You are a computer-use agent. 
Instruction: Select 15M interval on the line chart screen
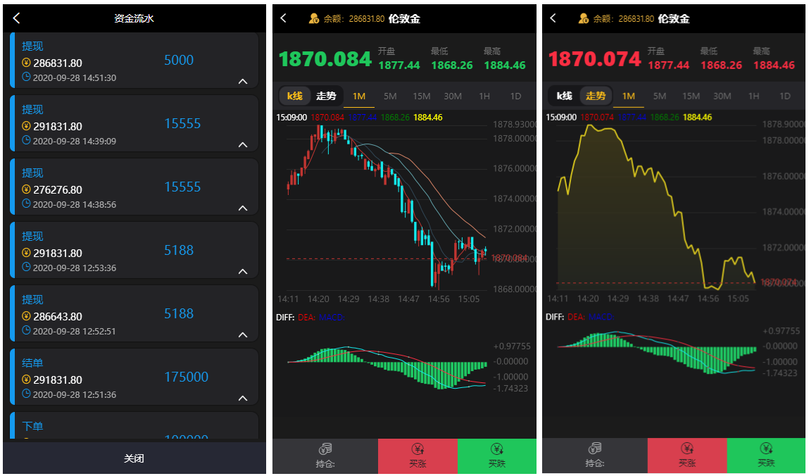pos(691,96)
